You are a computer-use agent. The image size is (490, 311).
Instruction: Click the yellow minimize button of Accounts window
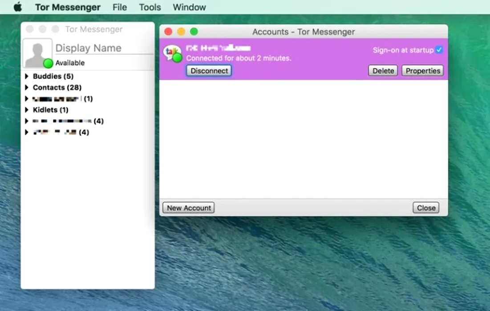[x=181, y=32]
